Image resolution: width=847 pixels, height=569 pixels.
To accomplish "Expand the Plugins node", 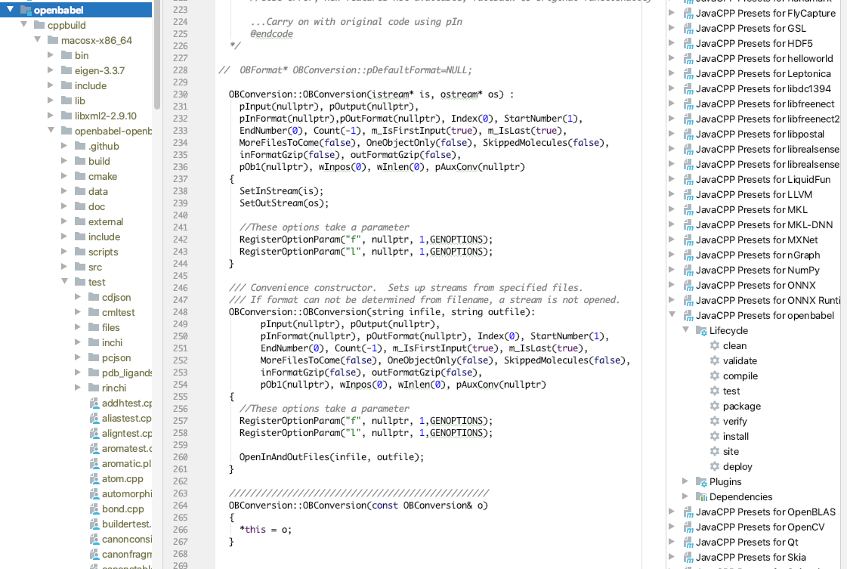I will pos(685,481).
